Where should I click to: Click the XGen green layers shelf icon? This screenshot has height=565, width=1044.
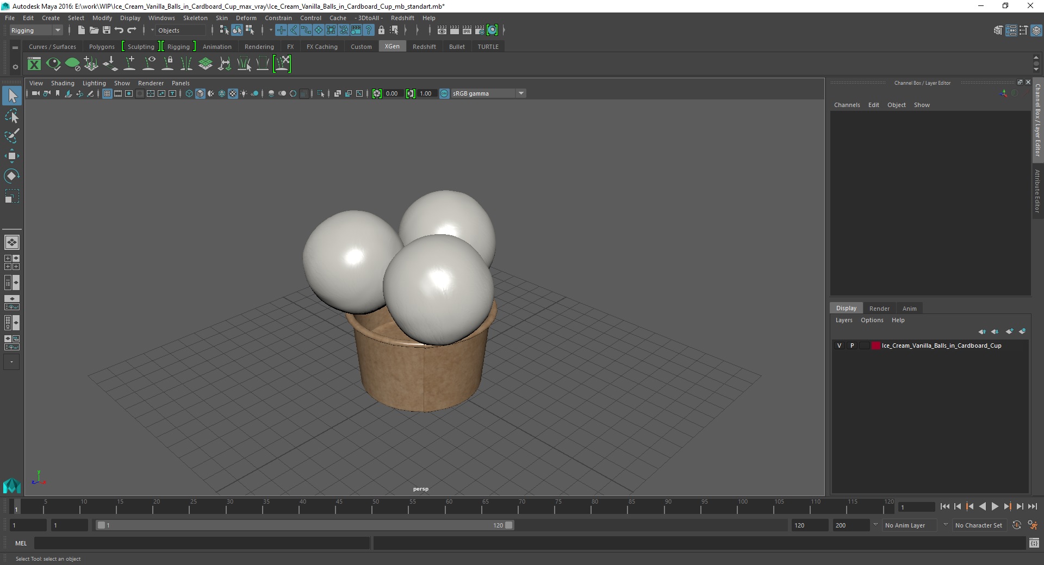[206, 64]
